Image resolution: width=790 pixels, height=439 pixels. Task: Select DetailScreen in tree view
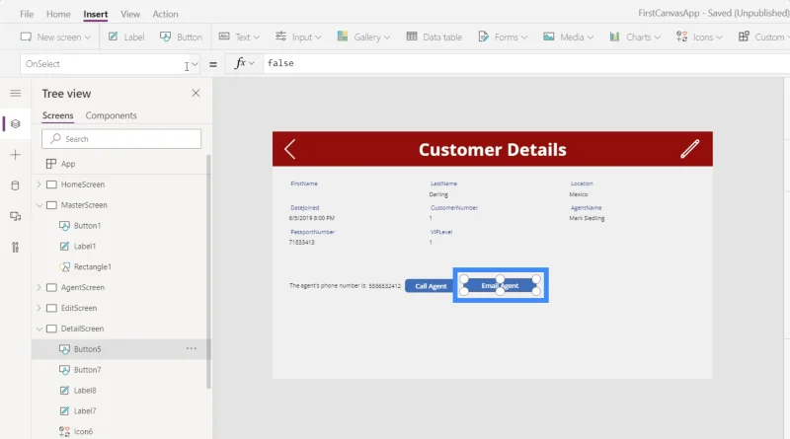[82, 329]
